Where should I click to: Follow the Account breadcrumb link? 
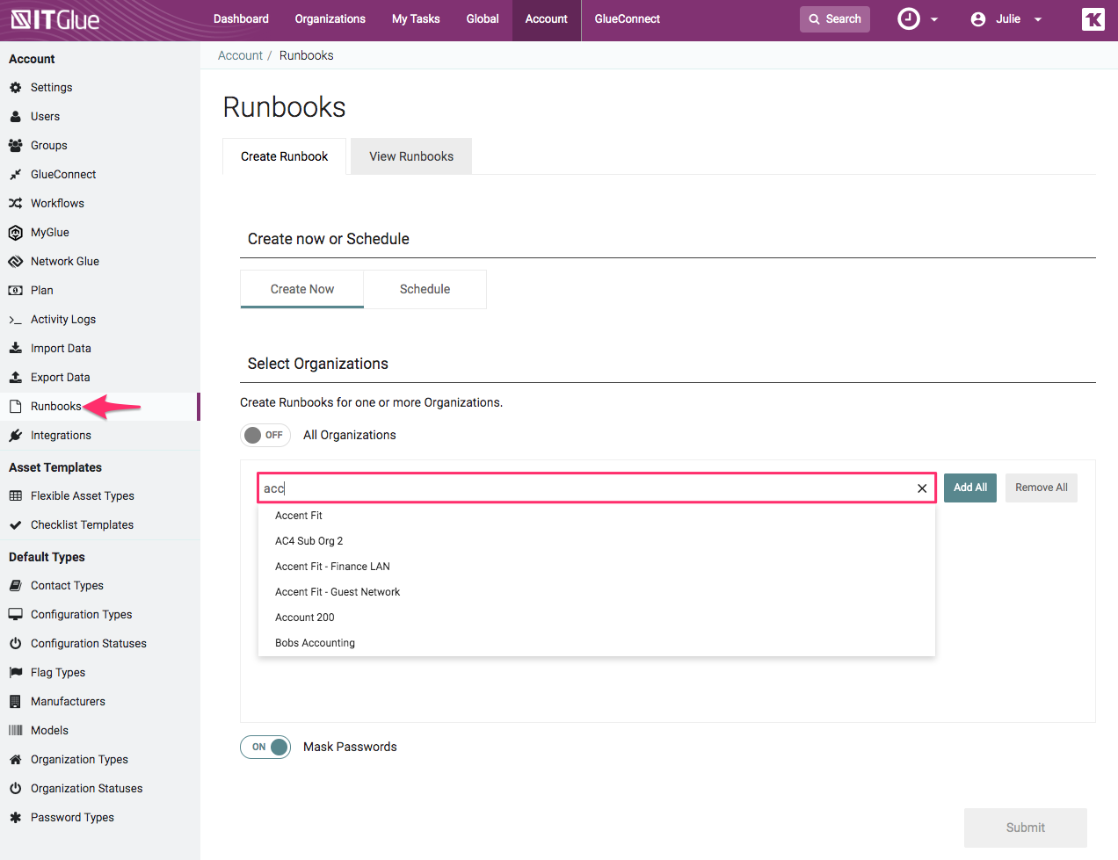pos(240,55)
